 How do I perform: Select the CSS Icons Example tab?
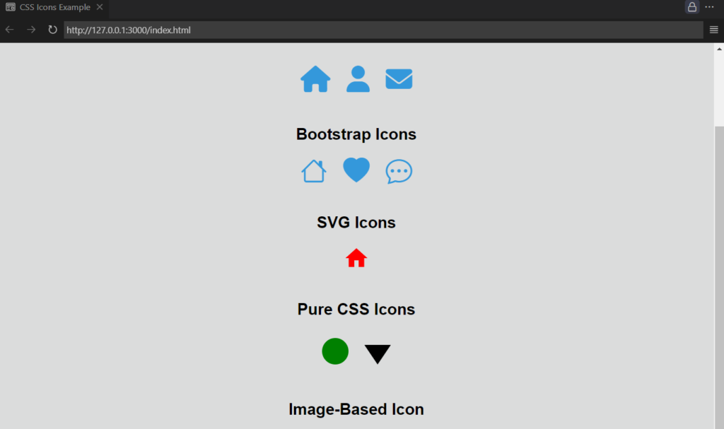54,7
